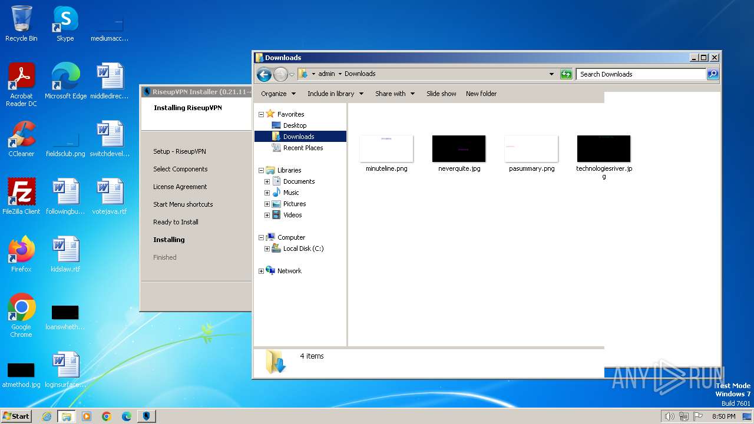Expand the Pictures library node
The height and width of the screenshot is (424, 754).
click(x=267, y=204)
